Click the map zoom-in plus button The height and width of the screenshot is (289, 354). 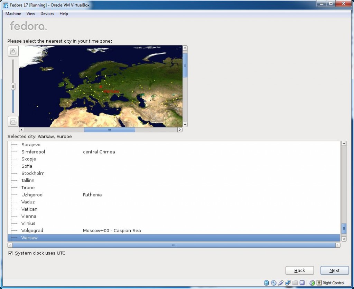pos(13,51)
